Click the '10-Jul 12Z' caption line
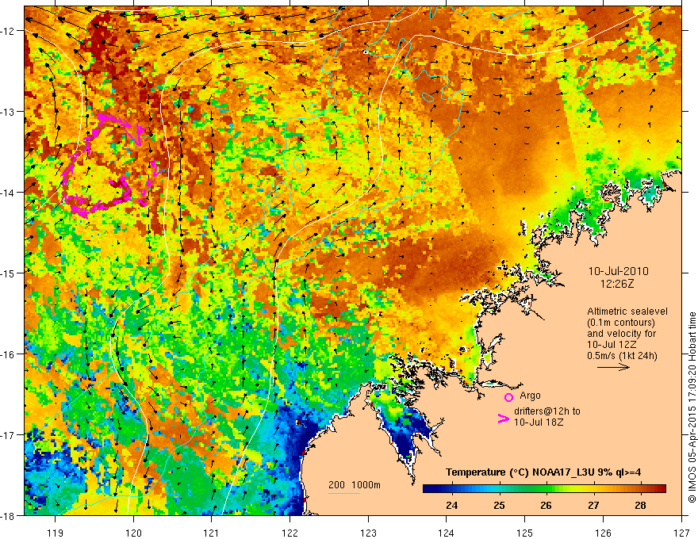Viewport: 698px width, 539px height. [612, 345]
